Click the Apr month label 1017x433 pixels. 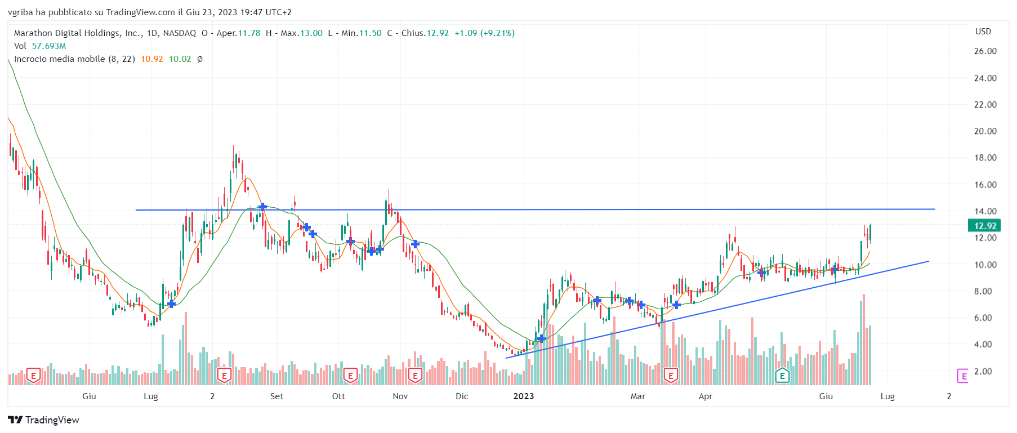pyautogui.click(x=706, y=396)
